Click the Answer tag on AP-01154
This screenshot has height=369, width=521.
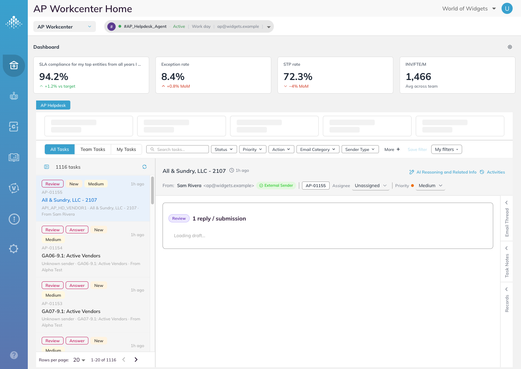pos(77,230)
